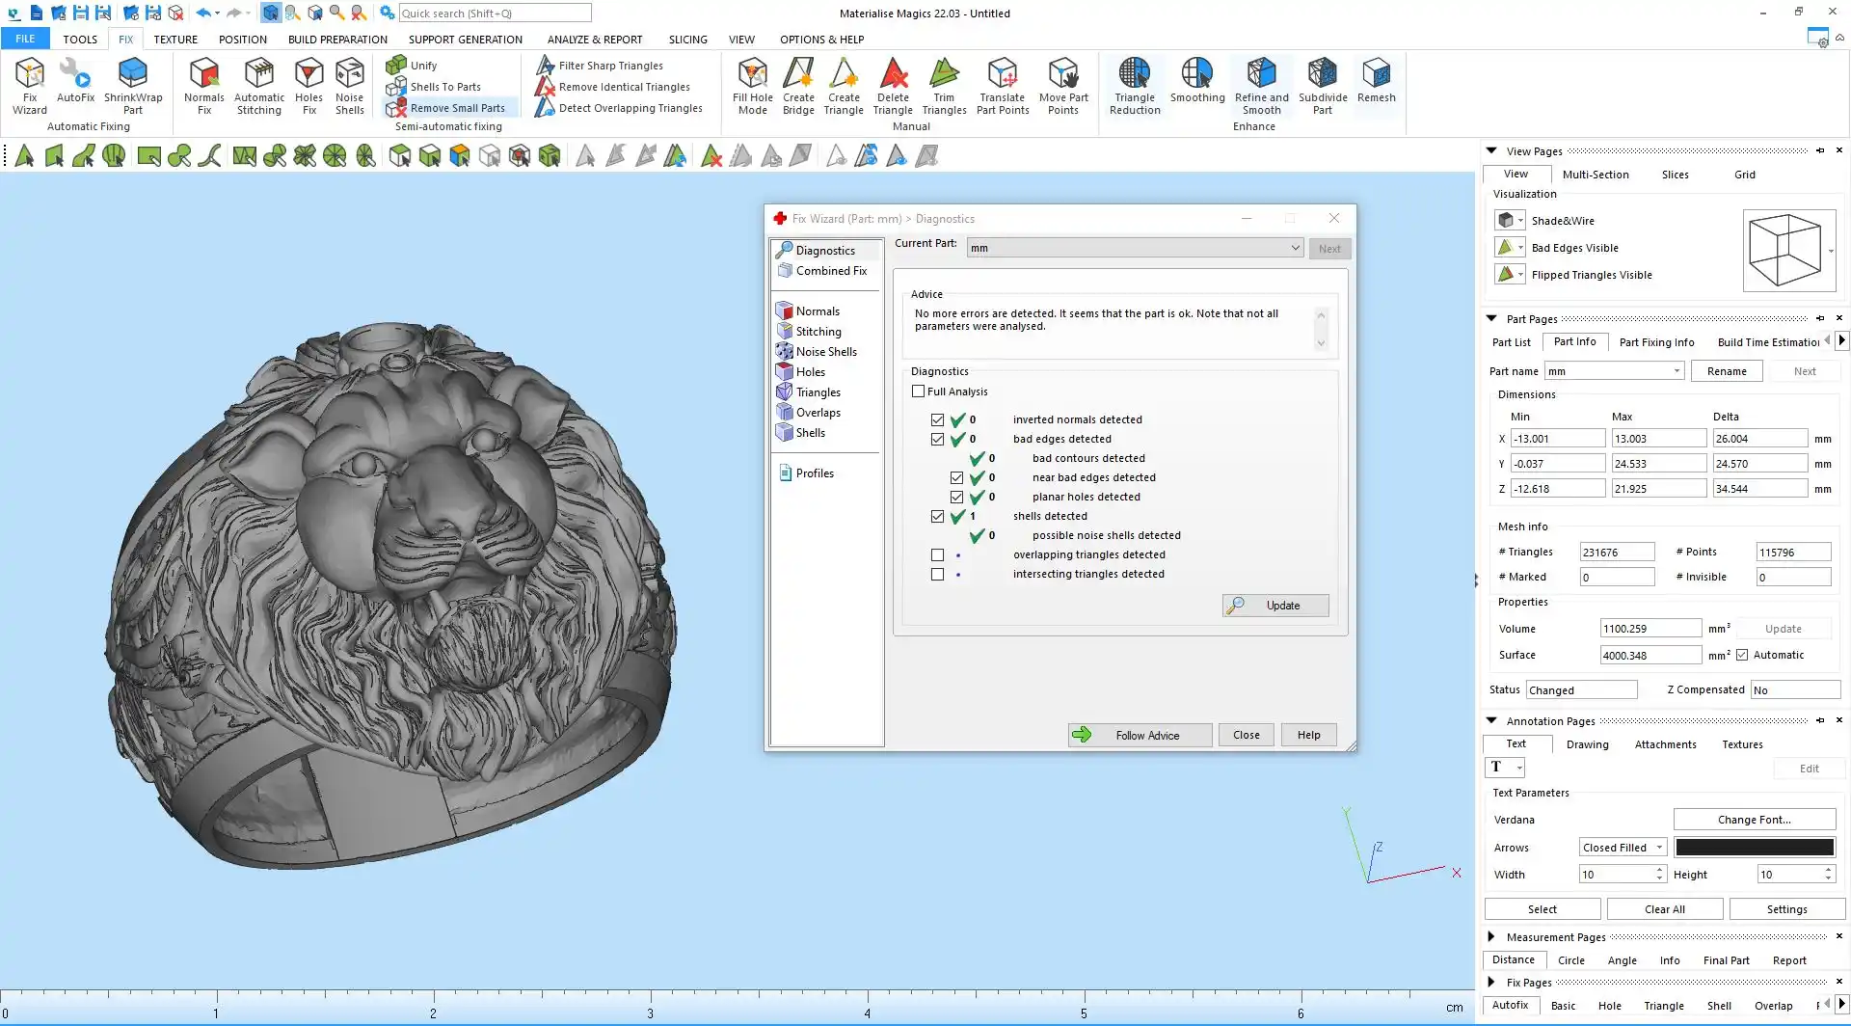Check overlapping triangles detected option
Image resolution: width=1851 pixels, height=1026 pixels.
tap(937, 555)
